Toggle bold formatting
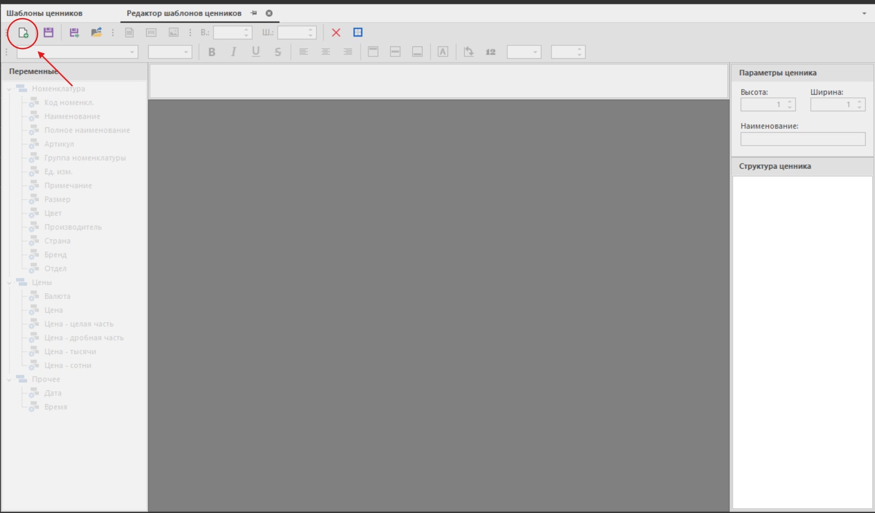The width and height of the screenshot is (875, 513). (x=211, y=52)
